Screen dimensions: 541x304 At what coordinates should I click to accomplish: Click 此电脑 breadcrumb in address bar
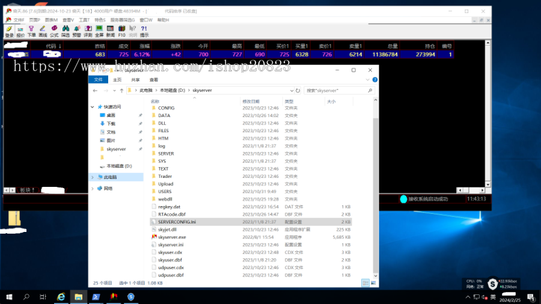point(146,90)
